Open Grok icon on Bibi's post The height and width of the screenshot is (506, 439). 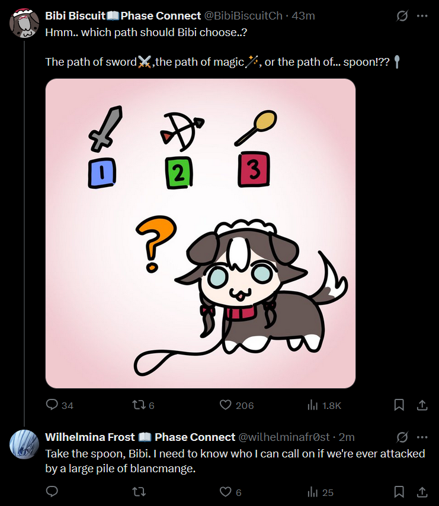402,15
